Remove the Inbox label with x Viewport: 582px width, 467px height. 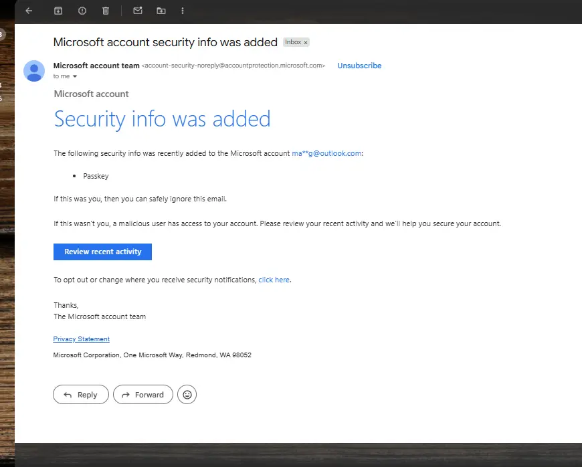point(306,43)
